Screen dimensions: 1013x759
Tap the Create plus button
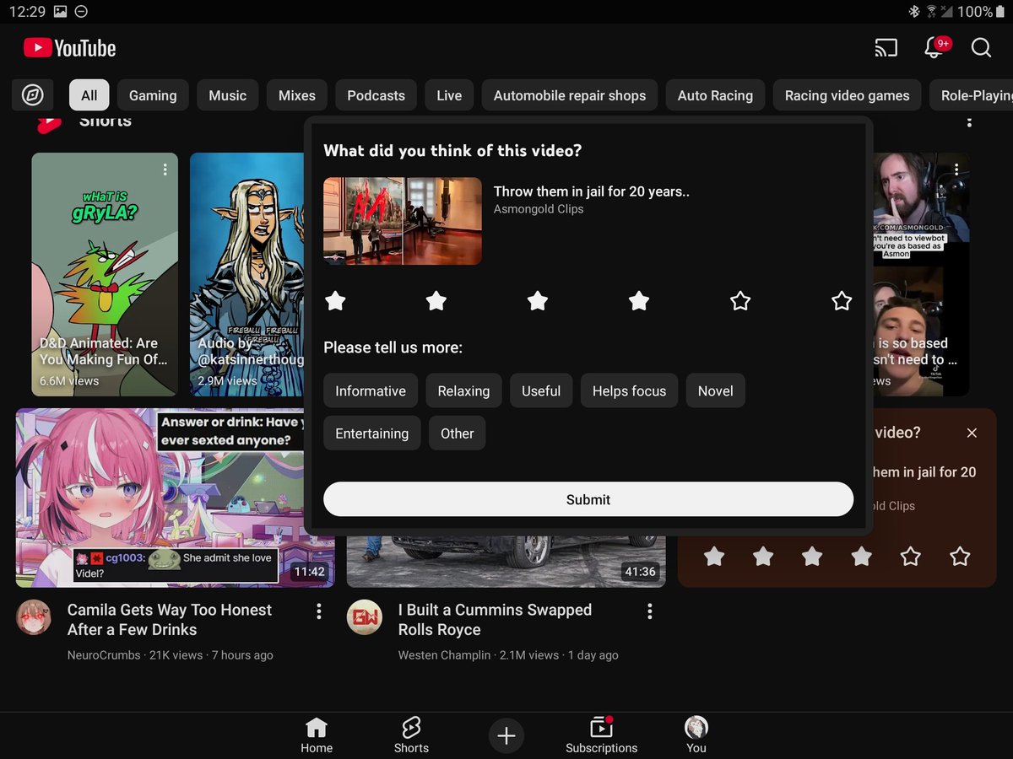pyautogui.click(x=506, y=736)
